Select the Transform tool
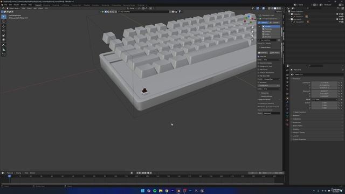The width and height of the screenshot is (345, 194). pos(4,40)
